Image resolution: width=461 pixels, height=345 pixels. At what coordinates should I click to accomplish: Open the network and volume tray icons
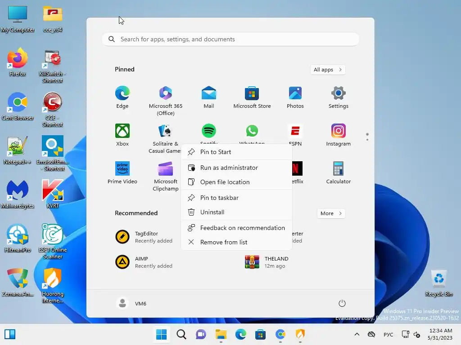(411, 334)
